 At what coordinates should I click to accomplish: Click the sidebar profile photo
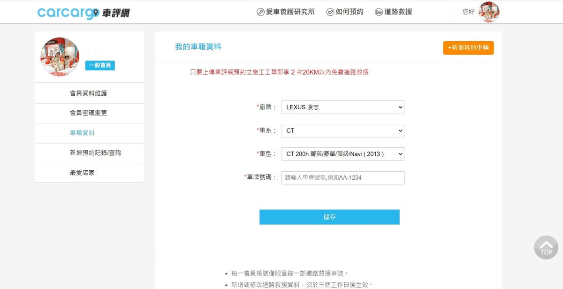(x=60, y=57)
